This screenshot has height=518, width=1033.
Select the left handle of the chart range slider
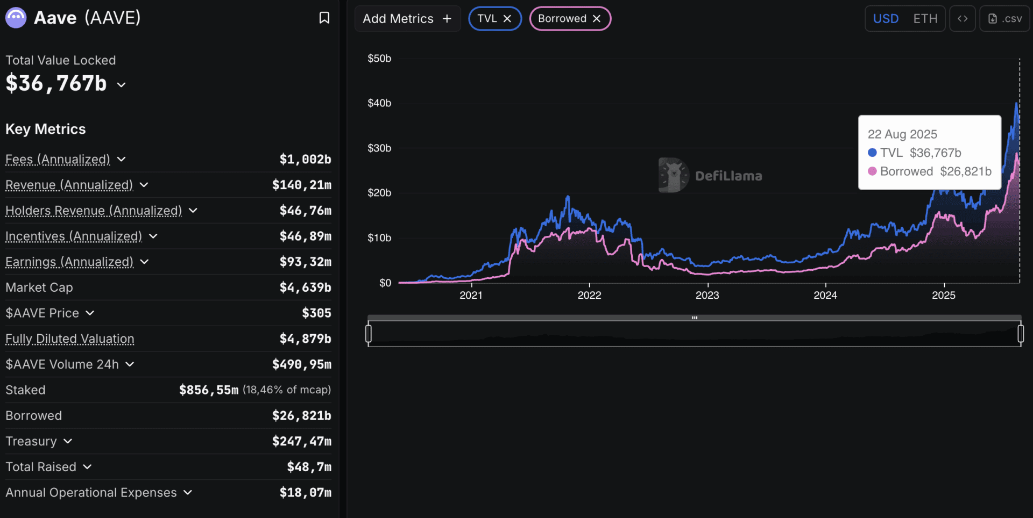pos(369,334)
